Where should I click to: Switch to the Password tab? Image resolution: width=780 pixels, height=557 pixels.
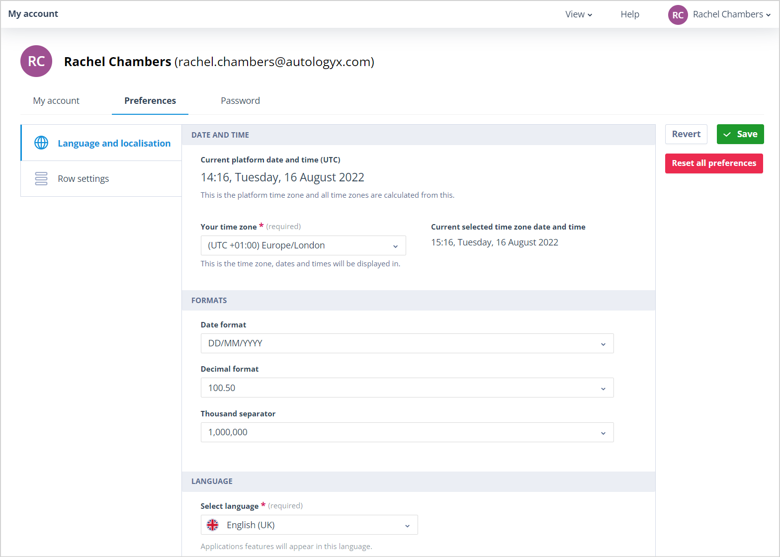240,101
